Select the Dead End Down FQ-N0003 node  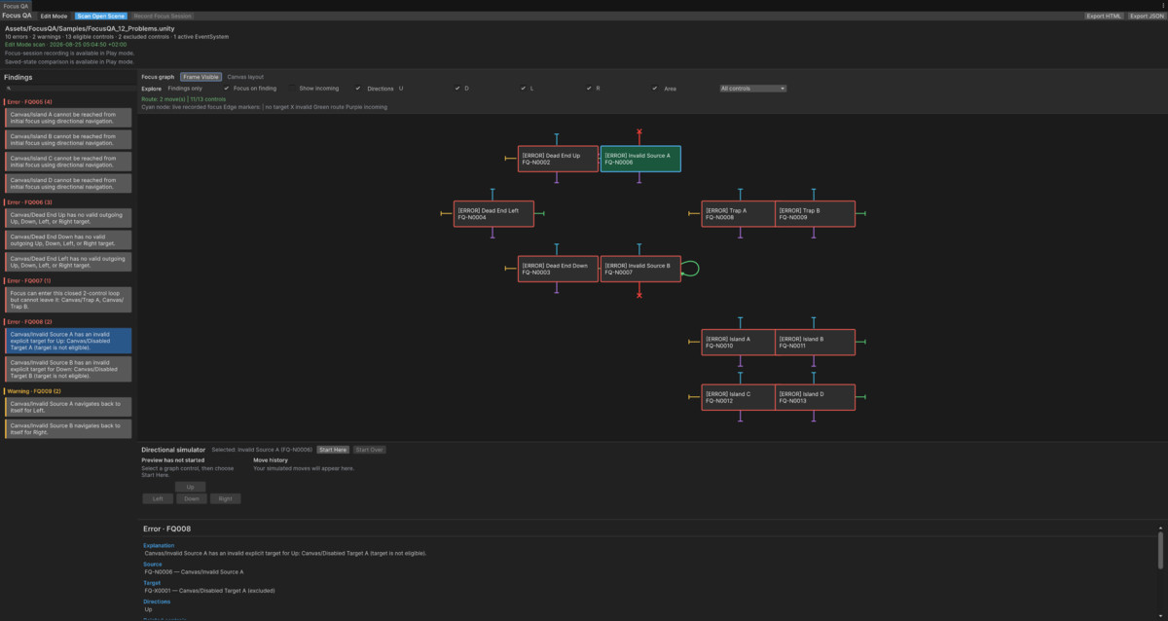(x=558, y=269)
